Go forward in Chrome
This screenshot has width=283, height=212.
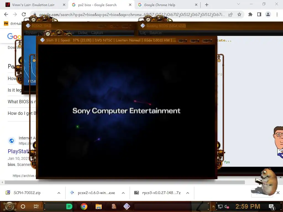click(x=15, y=14)
